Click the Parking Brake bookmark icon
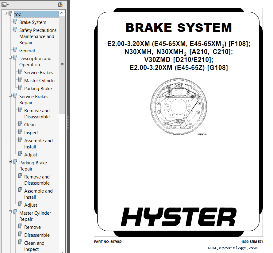This screenshot has width=273, height=253. pyautogui.click(x=20, y=88)
